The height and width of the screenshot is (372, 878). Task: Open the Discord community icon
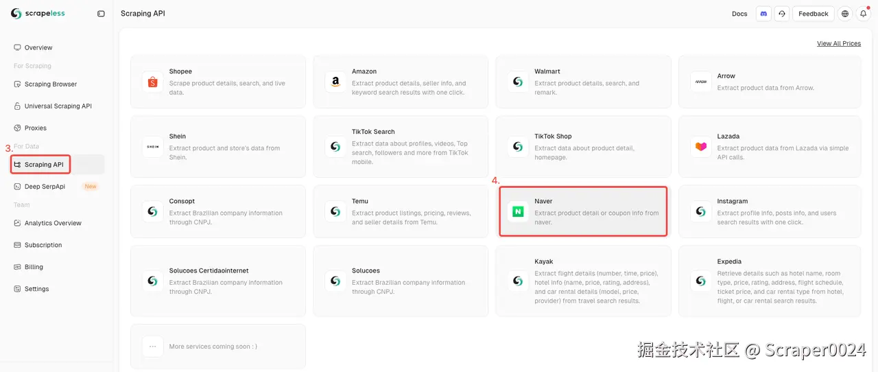[763, 14]
